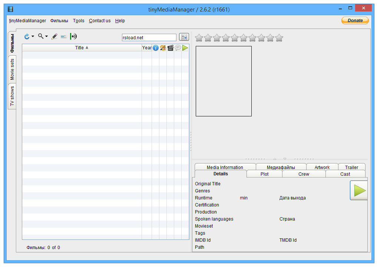This screenshot has height=268, width=377.
Task: Click the speech bubble subtitles column icon
Action: pyautogui.click(x=178, y=47)
